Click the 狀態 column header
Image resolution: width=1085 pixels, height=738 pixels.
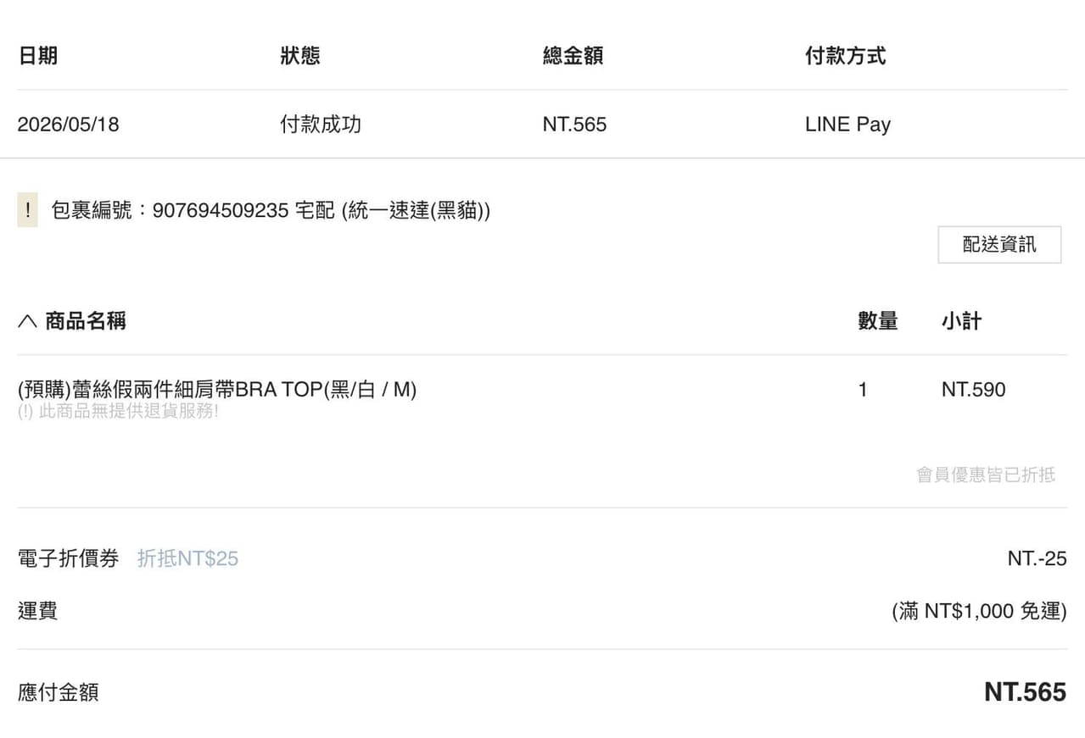[x=300, y=56]
